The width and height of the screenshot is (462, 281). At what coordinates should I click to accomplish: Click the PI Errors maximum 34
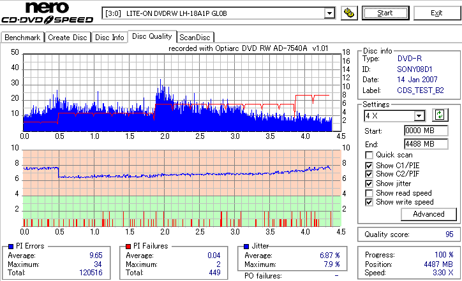pos(98,264)
